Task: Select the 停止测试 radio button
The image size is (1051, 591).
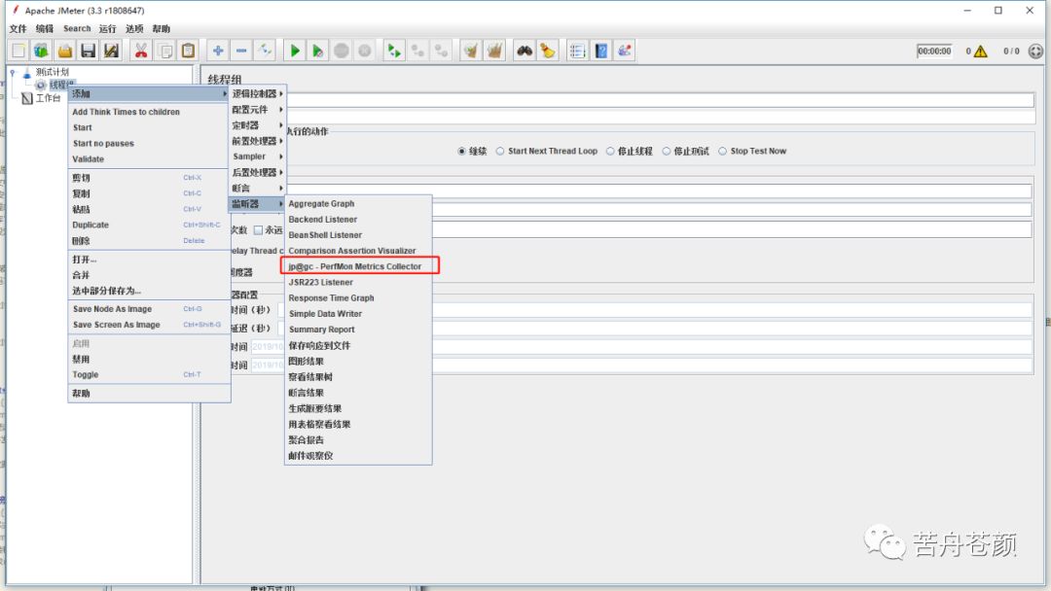Action: click(x=667, y=152)
